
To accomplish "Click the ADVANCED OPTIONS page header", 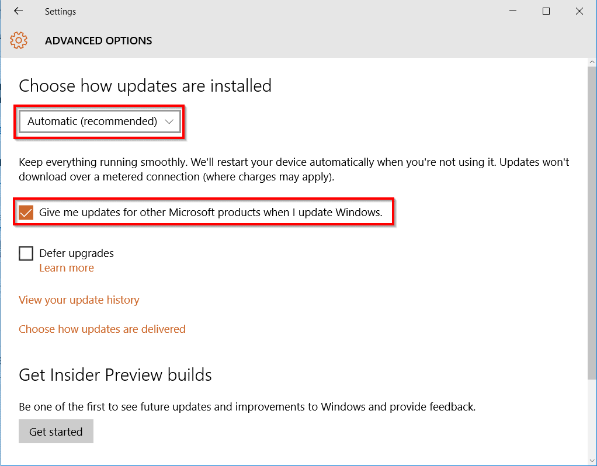I will click(x=98, y=41).
